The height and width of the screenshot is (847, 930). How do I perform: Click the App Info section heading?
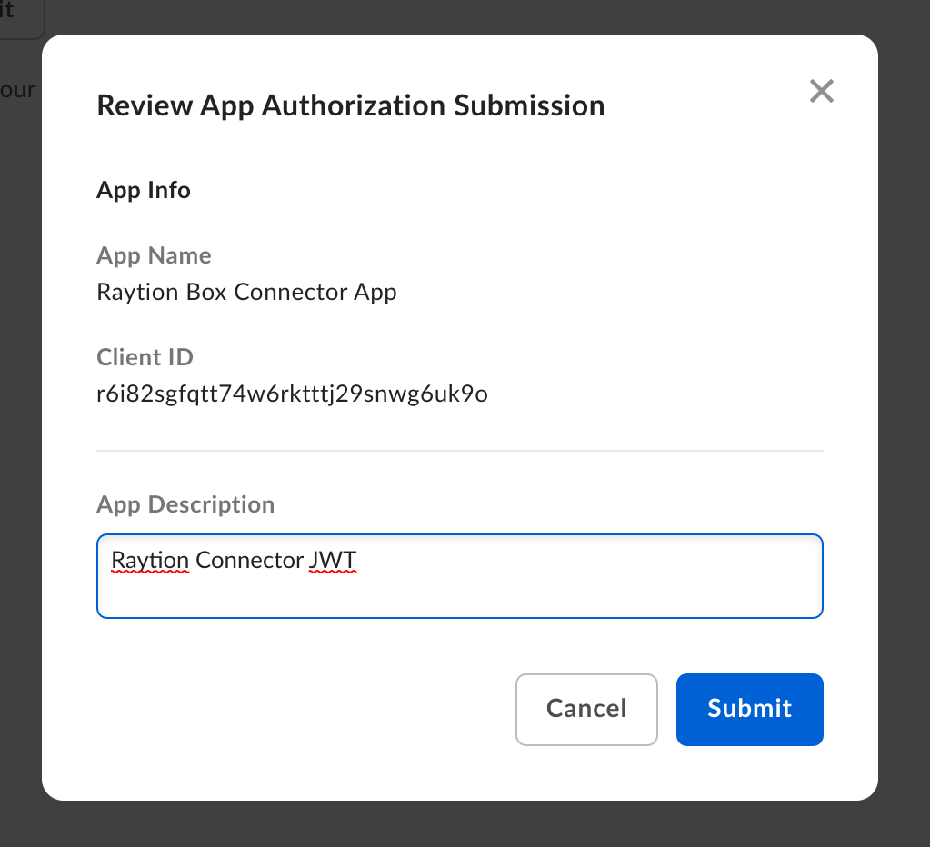point(144,190)
